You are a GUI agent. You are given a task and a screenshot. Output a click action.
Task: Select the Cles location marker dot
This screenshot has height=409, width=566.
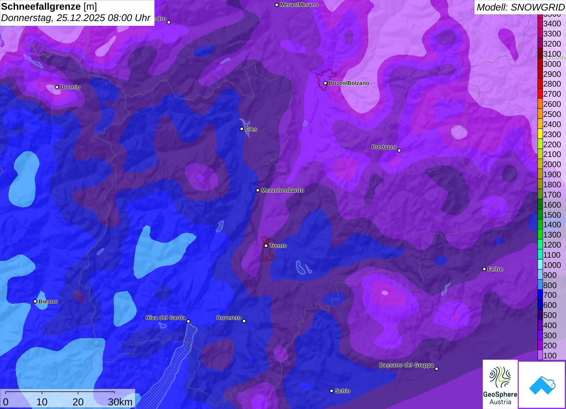[242, 129]
